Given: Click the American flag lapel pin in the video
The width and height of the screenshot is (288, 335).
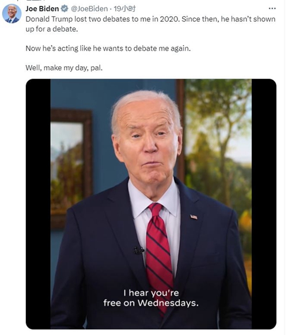Looking at the screenshot, I should pyautogui.click(x=194, y=217).
